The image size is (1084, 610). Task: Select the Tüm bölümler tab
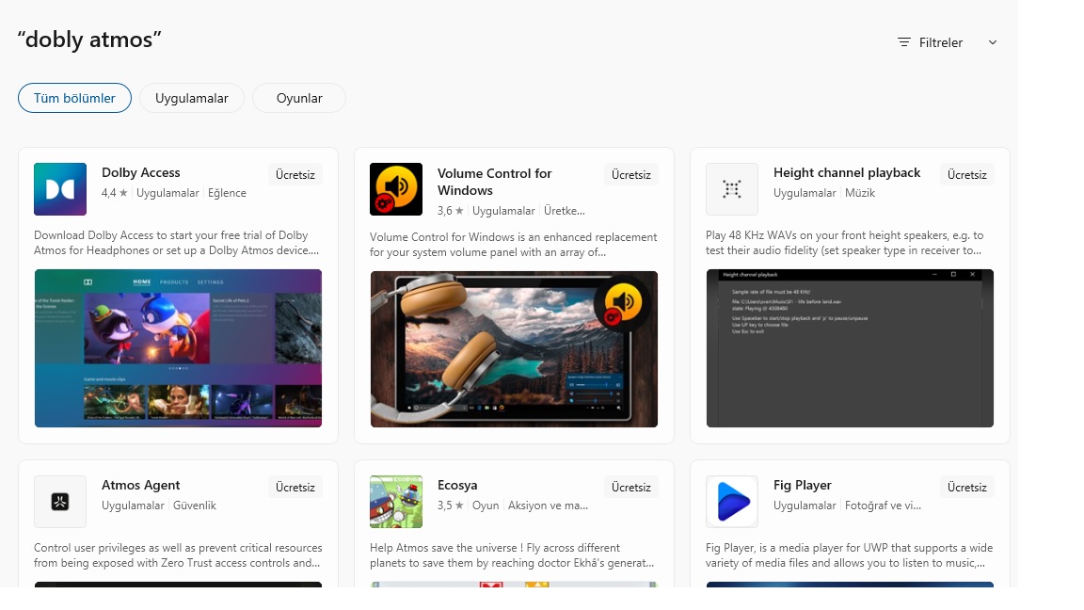tap(74, 98)
